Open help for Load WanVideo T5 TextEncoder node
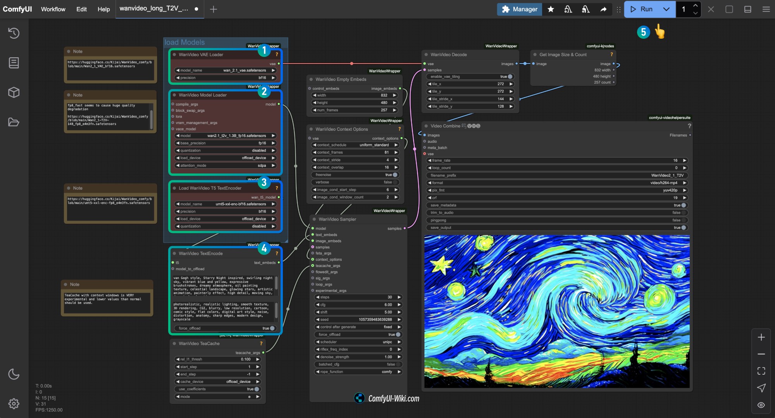Image resolution: width=775 pixels, height=418 pixels. pos(277,188)
